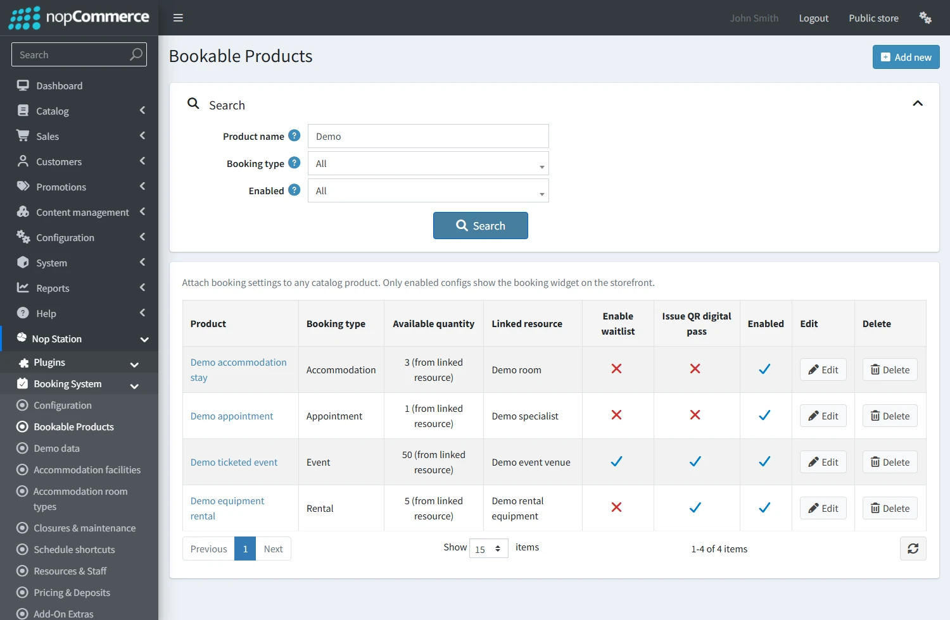Click the Booking type help icon
Viewport: 950px width, 620px height.
coord(294,163)
